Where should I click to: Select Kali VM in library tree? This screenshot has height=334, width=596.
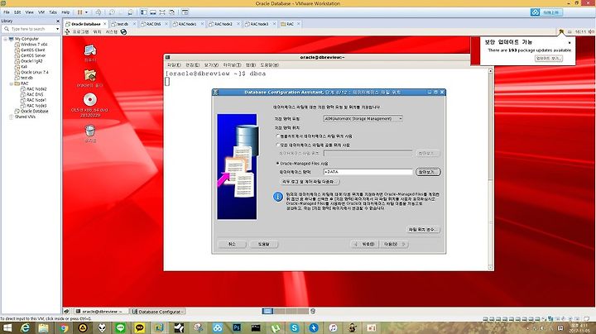coord(23,67)
